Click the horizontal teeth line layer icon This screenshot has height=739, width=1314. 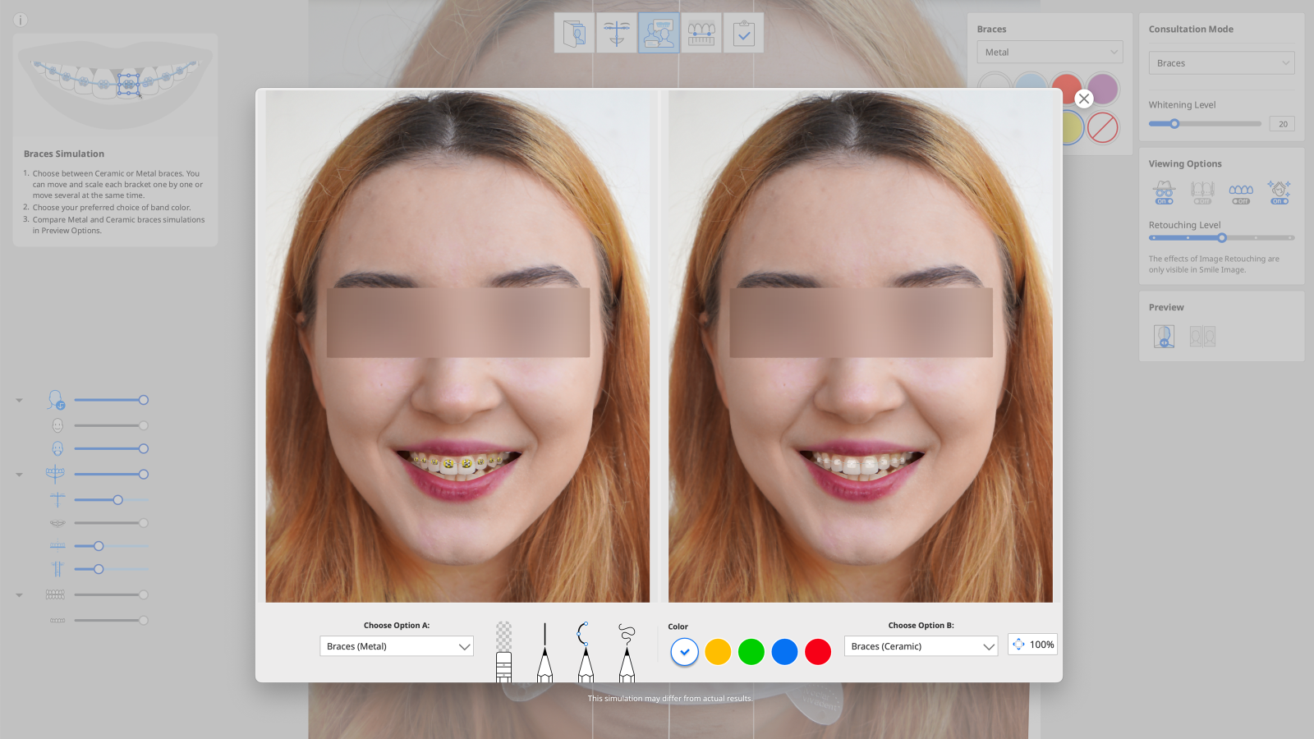coord(57,545)
